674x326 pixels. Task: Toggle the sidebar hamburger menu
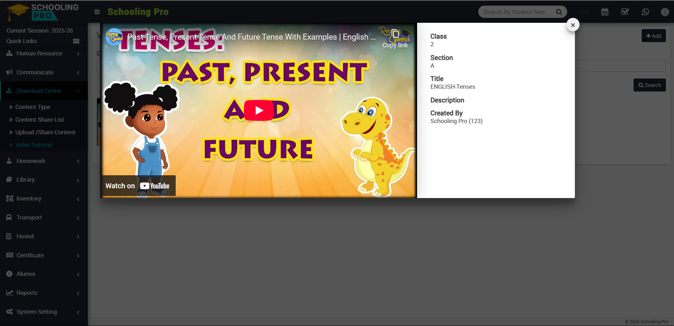coord(97,12)
